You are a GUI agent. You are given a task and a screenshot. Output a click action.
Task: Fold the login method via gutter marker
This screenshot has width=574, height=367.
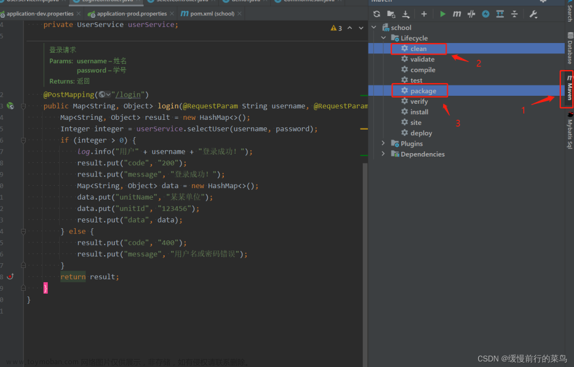pos(23,106)
